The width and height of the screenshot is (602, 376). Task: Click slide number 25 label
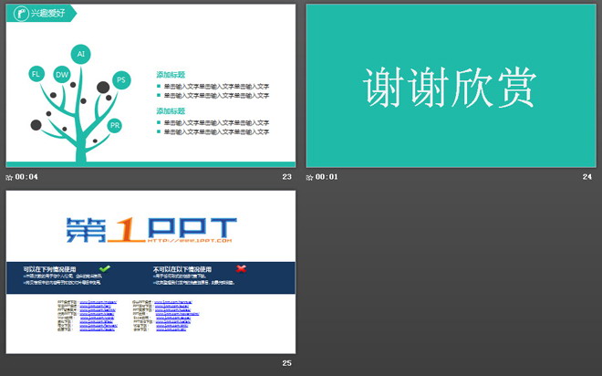point(286,363)
